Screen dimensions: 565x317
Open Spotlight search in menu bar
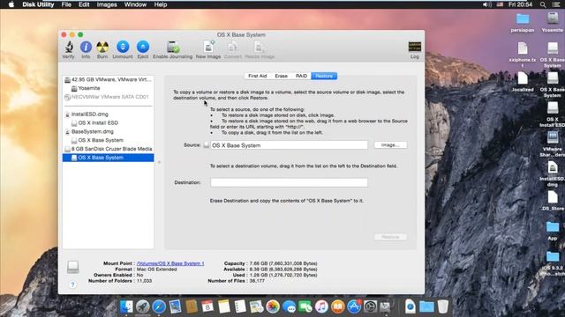click(x=543, y=4)
